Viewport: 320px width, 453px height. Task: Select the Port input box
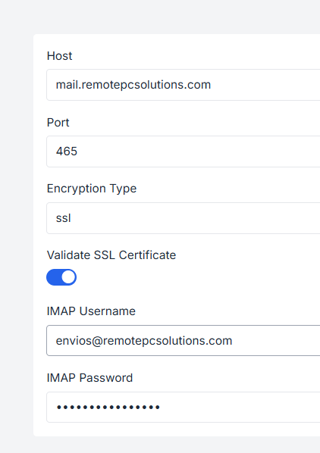[184, 152]
